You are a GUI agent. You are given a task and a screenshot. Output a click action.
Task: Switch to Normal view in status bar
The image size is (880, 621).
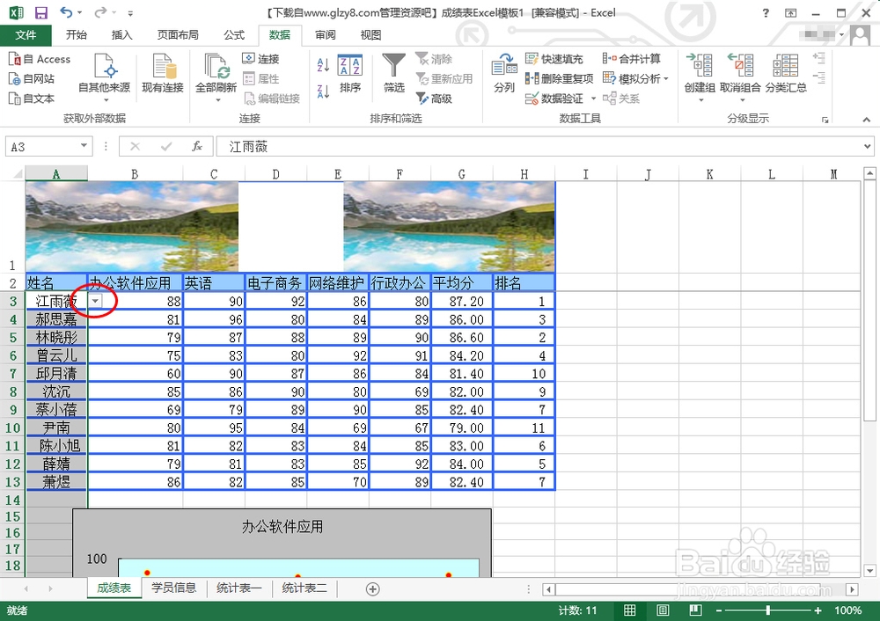tap(630, 610)
